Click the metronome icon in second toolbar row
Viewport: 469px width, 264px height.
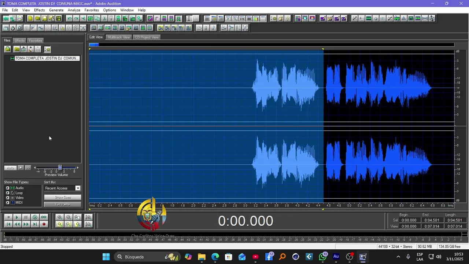13,28
